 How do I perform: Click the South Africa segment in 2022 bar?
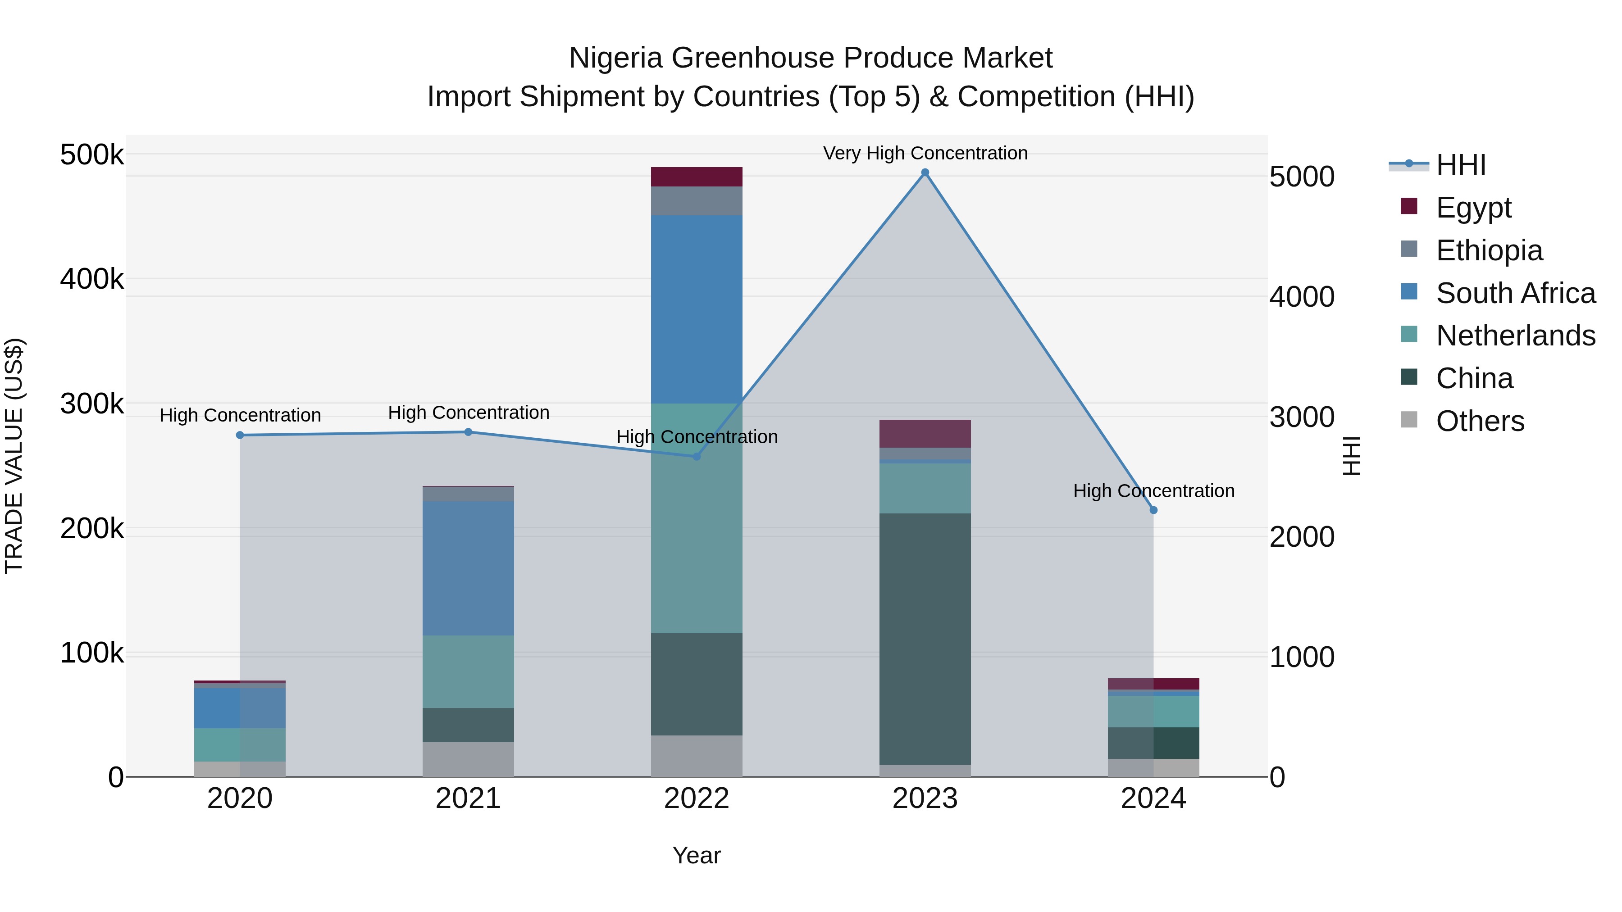(697, 309)
